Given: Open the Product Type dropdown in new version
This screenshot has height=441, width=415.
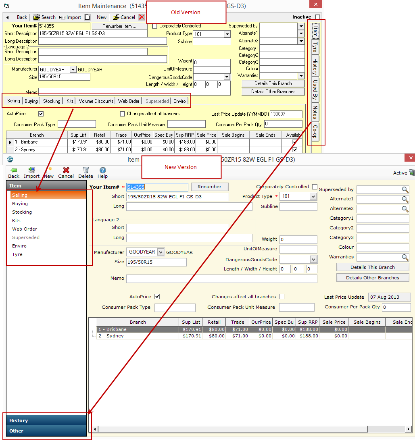Looking at the screenshot, I should (313, 196).
